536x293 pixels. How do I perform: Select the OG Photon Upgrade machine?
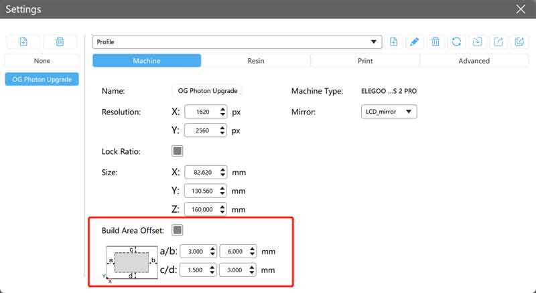pos(42,79)
